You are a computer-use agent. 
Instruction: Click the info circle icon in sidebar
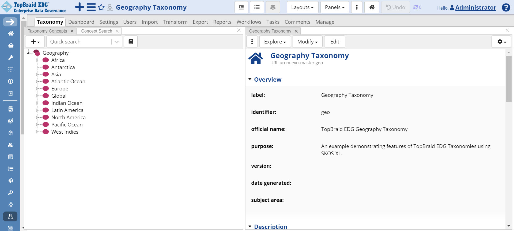(11, 81)
